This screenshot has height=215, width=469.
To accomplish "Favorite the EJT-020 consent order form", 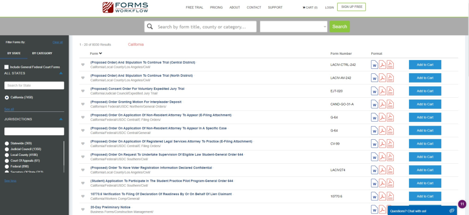I will 83,91.
